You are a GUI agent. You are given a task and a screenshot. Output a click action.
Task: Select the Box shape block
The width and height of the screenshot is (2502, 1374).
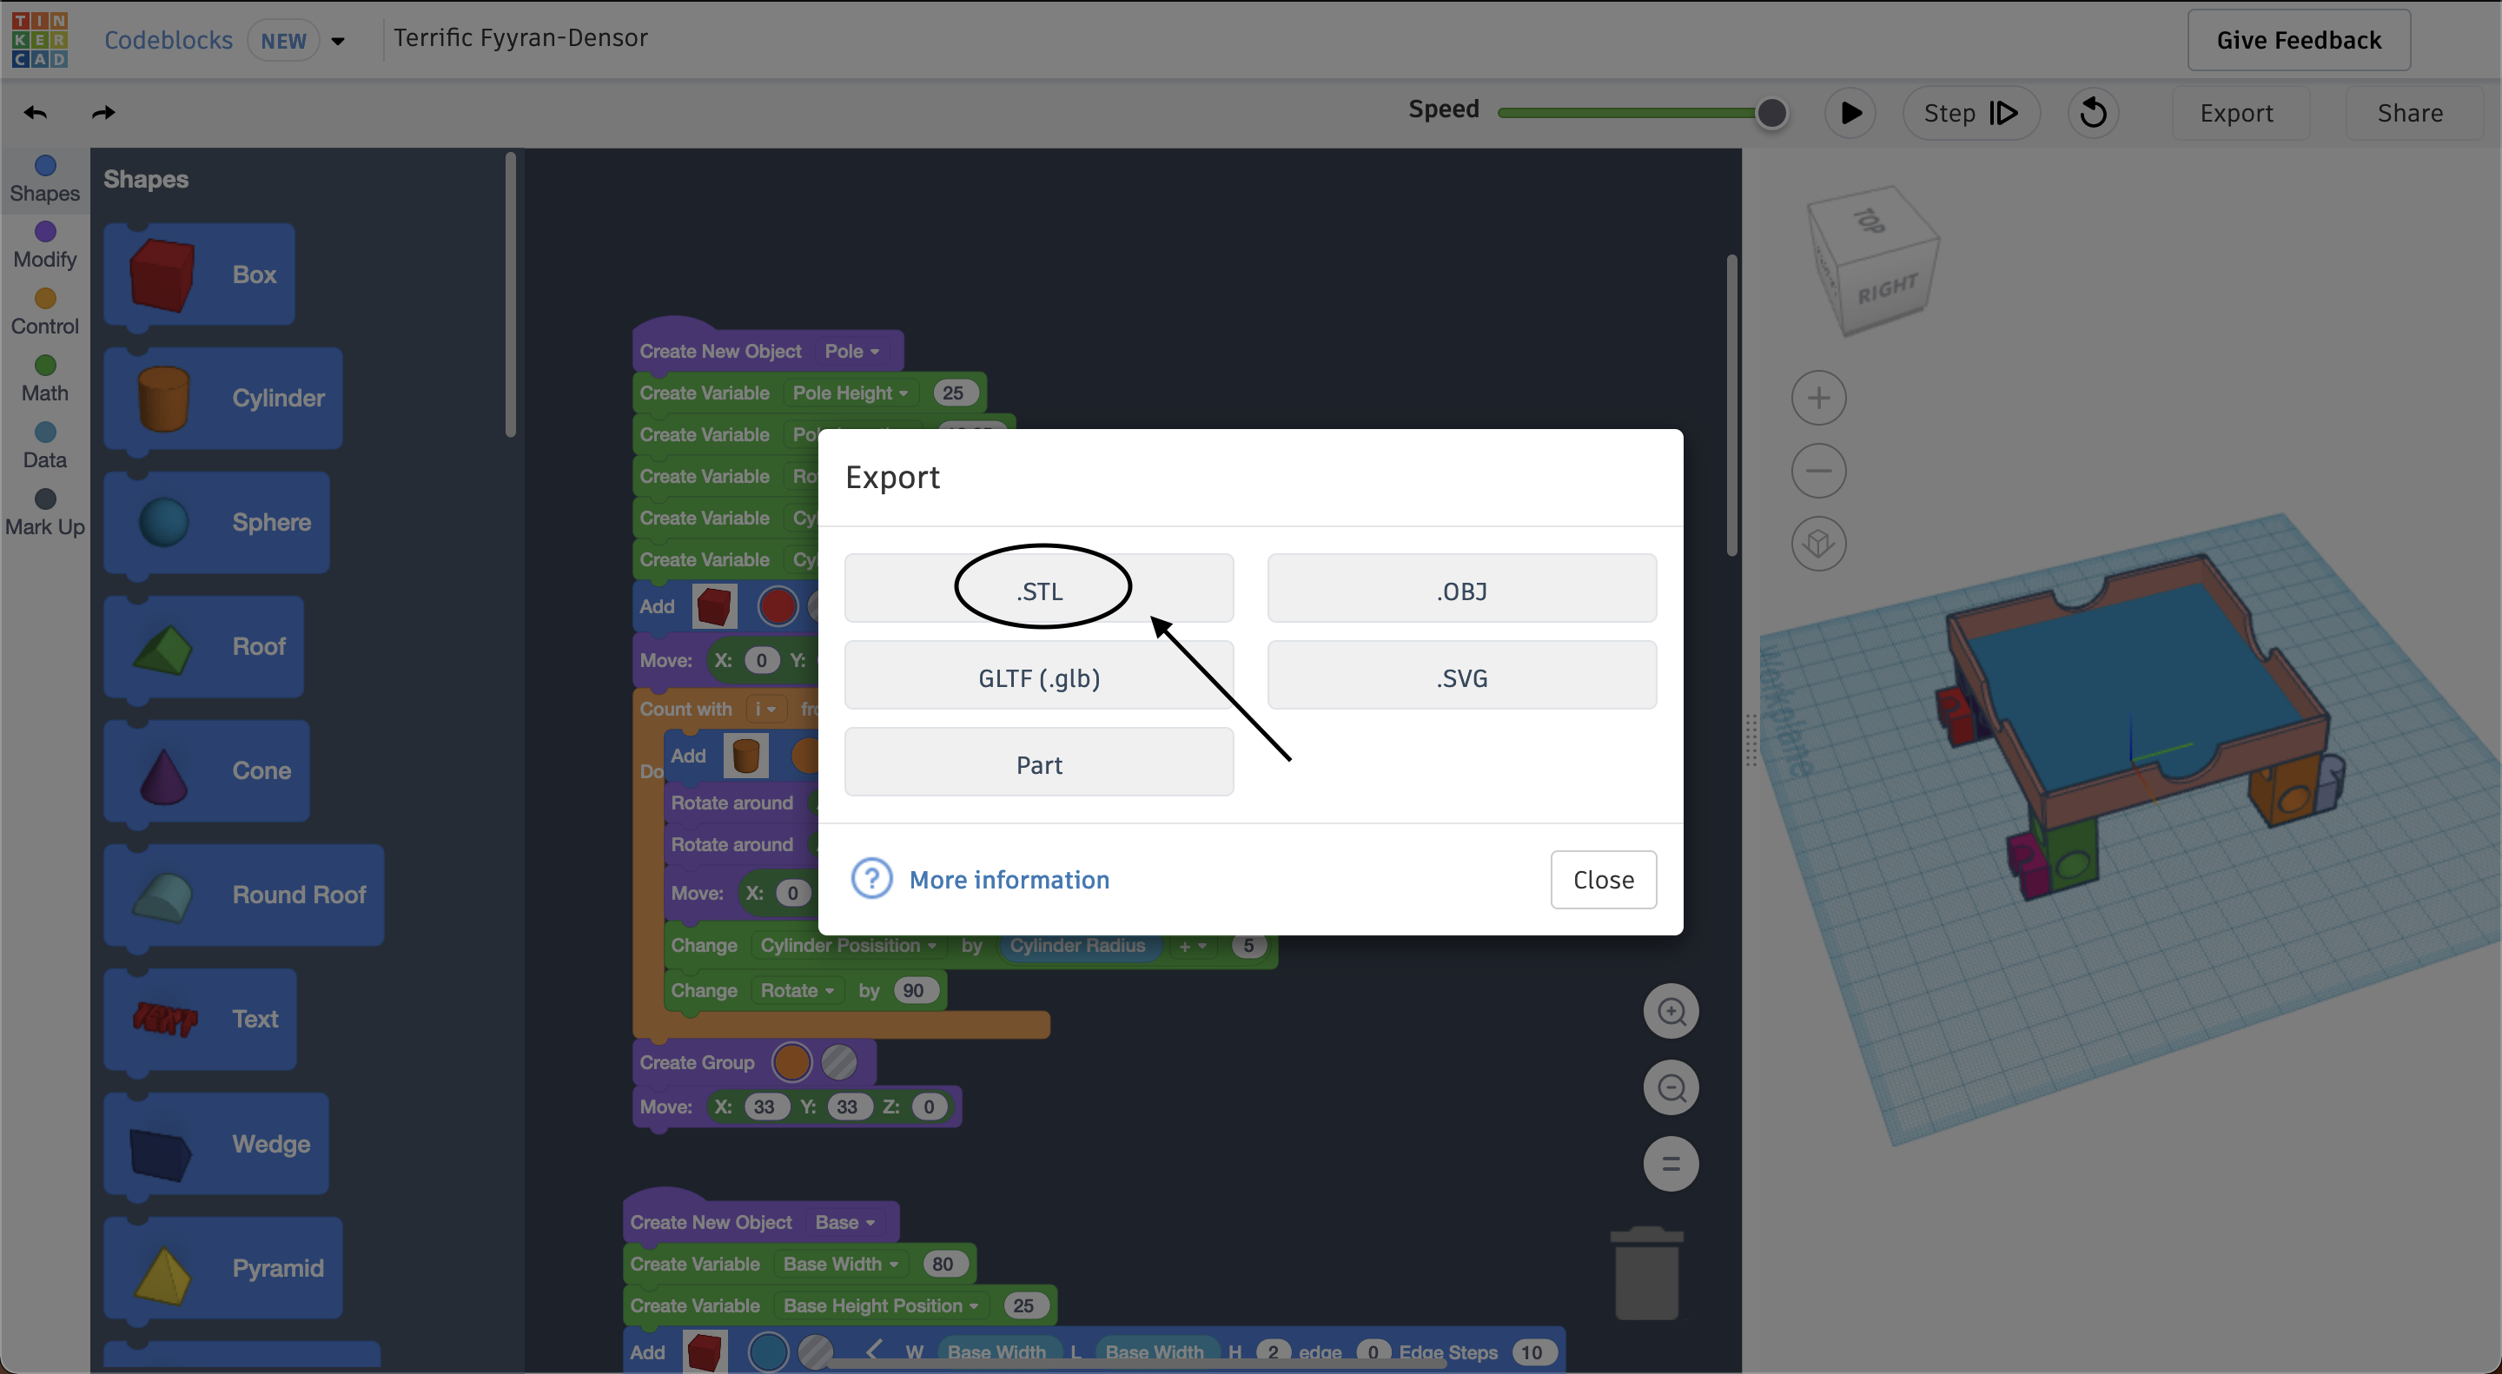[x=199, y=274]
